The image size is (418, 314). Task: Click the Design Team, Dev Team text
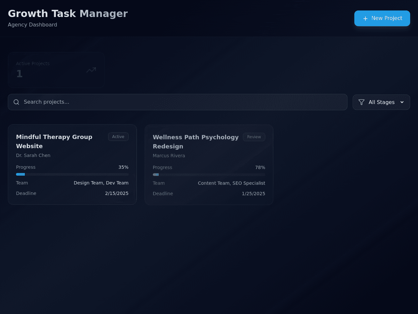(x=101, y=183)
